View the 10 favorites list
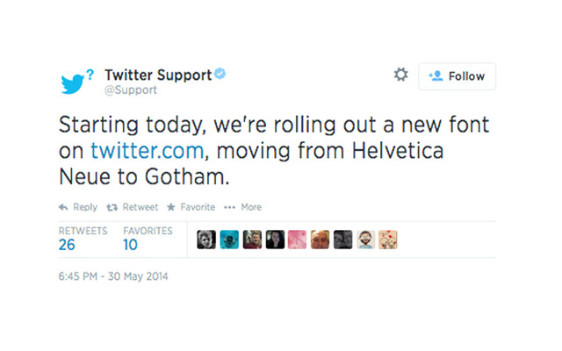The image size is (562, 351). [x=131, y=246]
